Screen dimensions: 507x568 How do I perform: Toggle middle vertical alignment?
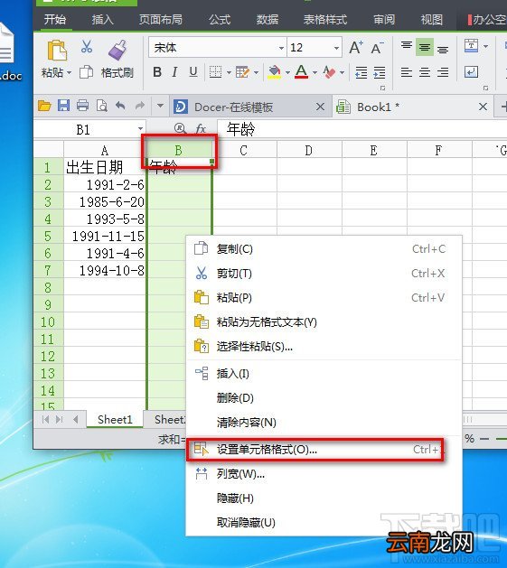[x=425, y=47]
